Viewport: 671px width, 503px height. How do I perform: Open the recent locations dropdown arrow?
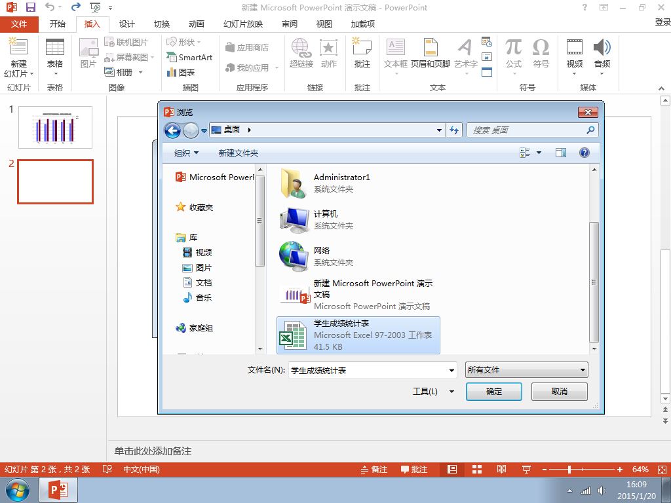tap(204, 130)
